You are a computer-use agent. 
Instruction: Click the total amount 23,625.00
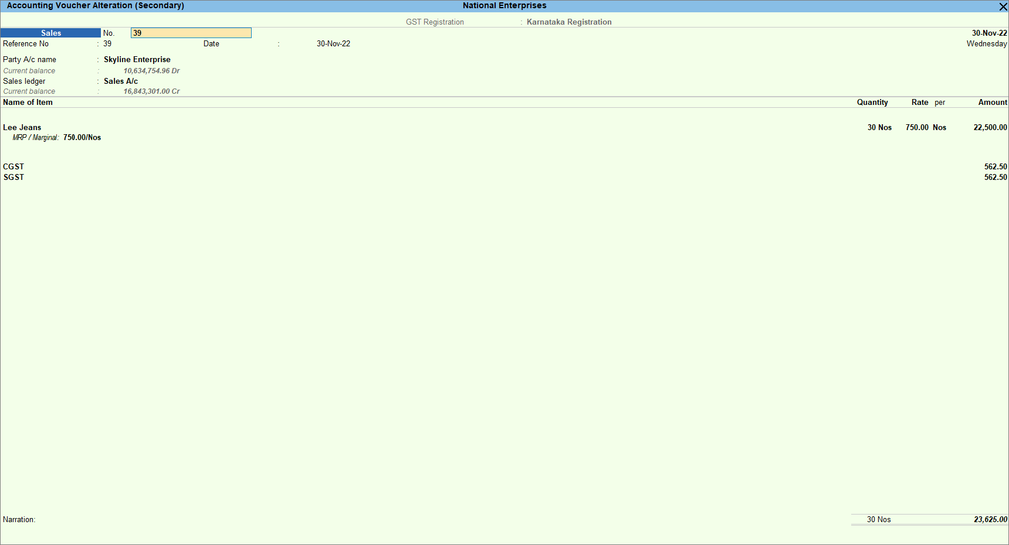click(x=990, y=519)
